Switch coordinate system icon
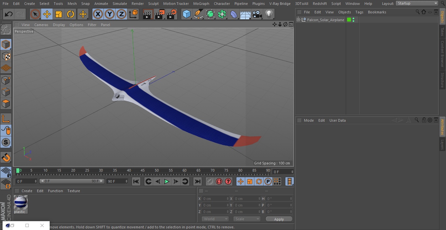 click(134, 14)
